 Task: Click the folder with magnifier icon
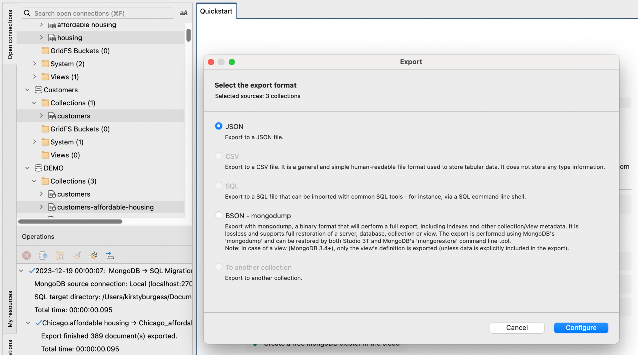[x=60, y=256]
